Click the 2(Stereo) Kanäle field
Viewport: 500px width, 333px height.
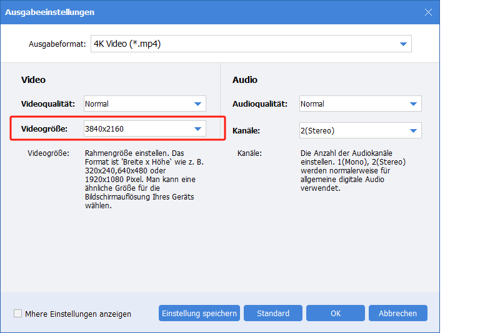(x=361, y=130)
